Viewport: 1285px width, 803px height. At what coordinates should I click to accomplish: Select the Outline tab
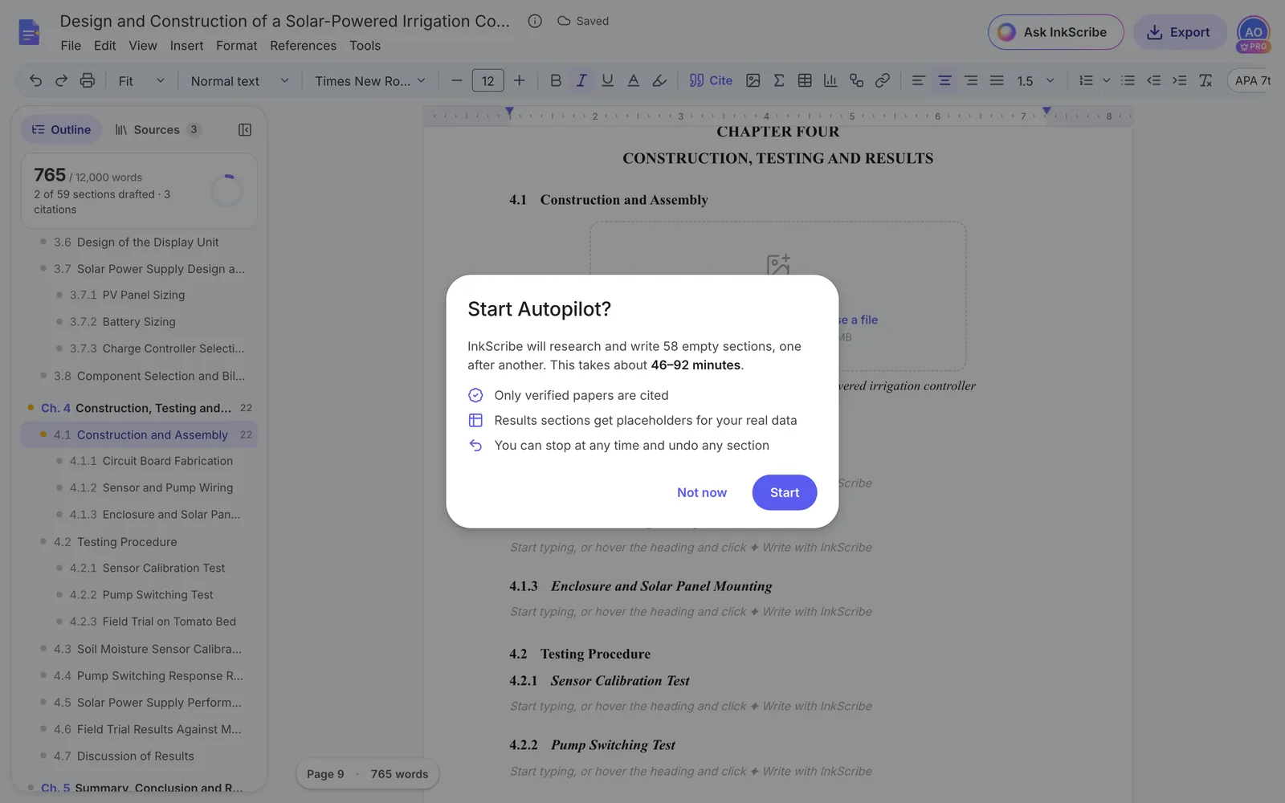(x=61, y=129)
